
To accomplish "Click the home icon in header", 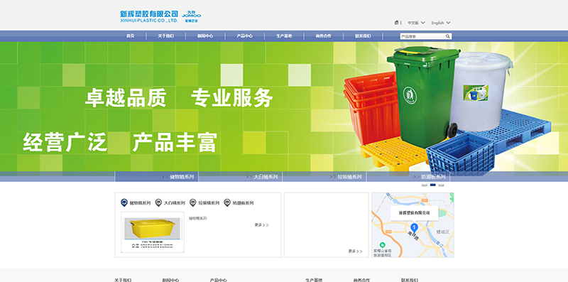I will pos(396,23).
